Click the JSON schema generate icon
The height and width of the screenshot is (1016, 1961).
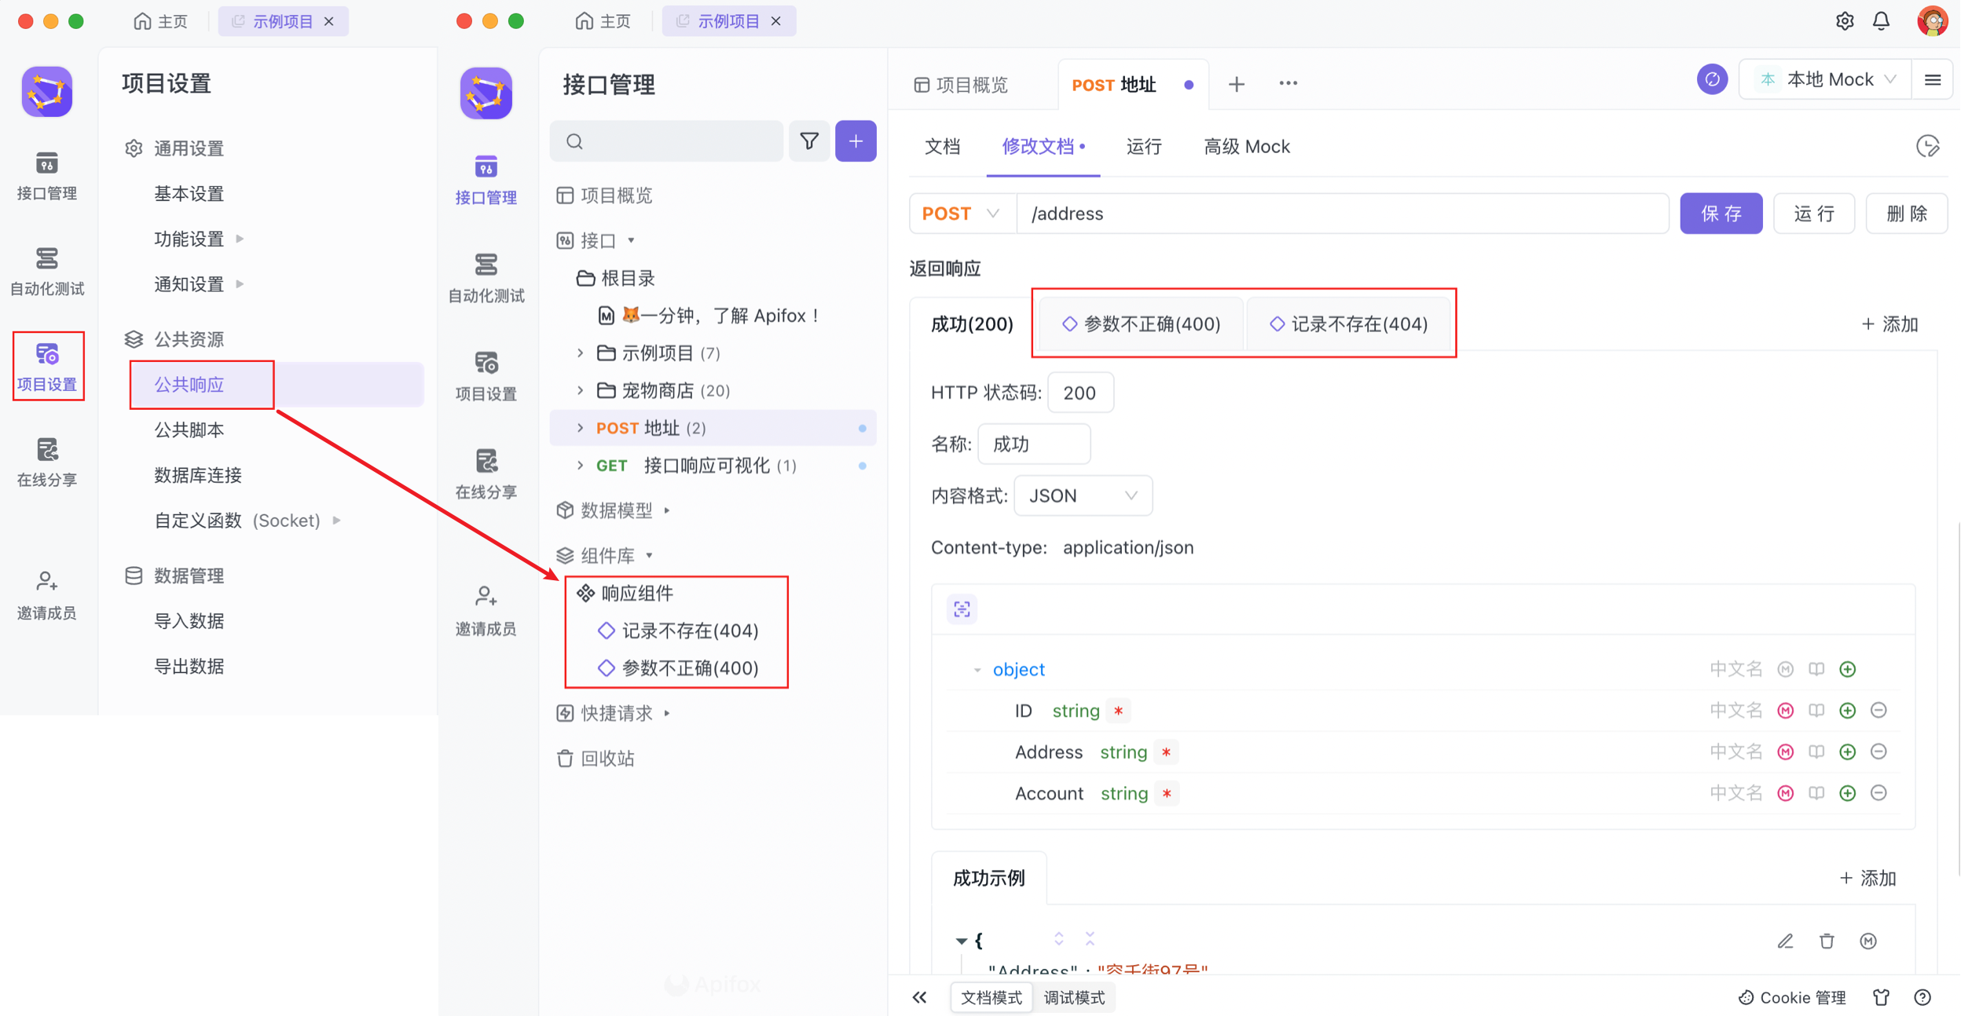click(962, 609)
